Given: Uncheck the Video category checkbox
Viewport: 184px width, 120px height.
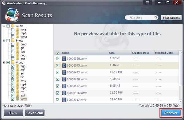Looking at the screenshot, I should [8, 63].
